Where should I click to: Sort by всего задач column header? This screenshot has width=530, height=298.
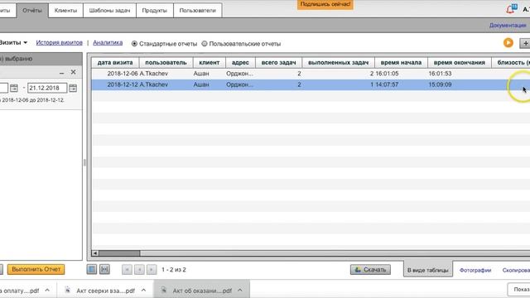point(278,63)
